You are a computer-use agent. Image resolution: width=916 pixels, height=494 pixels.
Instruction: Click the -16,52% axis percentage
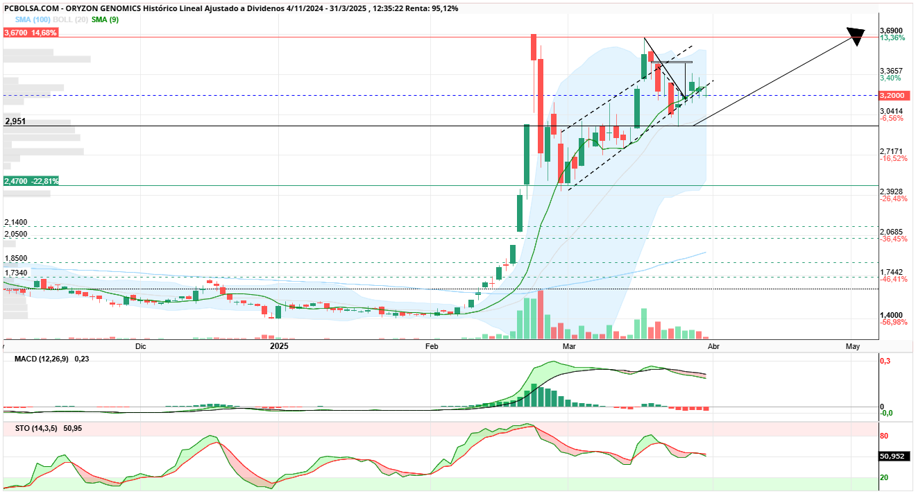click(894, 159)
